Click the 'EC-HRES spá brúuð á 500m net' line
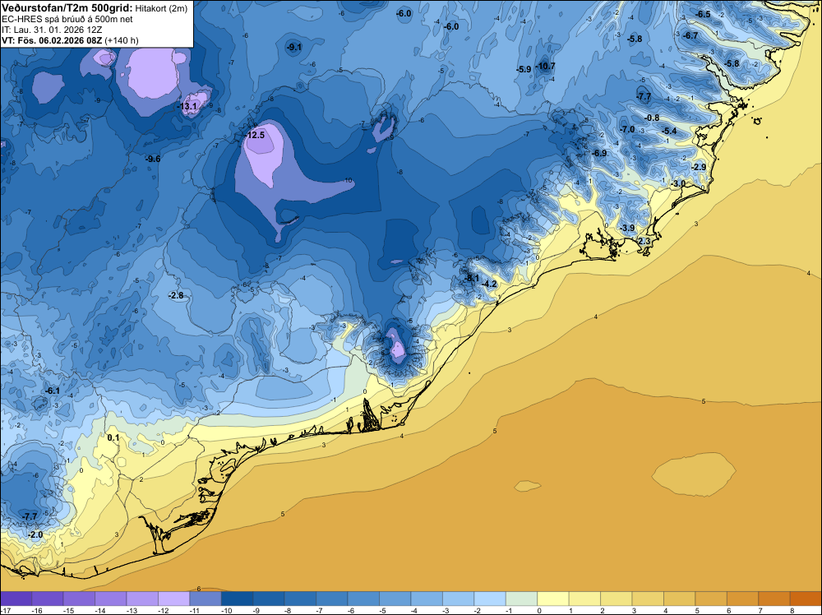822x615 pixels. coord(67,20)
